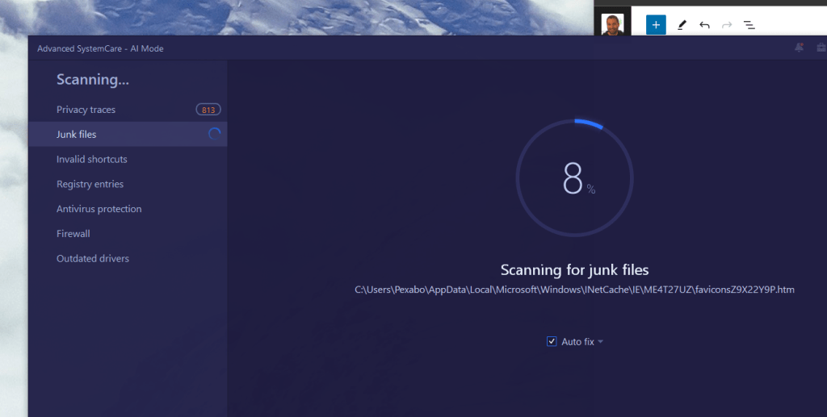The width and height of the screenshot is (827, 417).
Task: Click the 813 badge next to Privacy traces
Action: 208,110
